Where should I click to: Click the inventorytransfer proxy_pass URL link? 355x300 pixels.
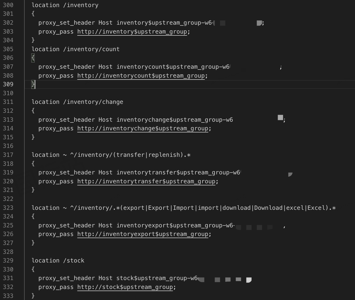146,181
